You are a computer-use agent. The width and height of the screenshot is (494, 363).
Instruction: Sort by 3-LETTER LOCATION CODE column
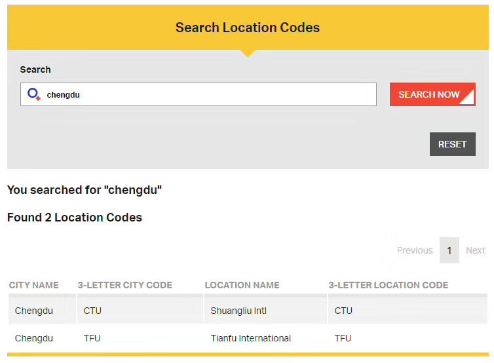point(388,285)
